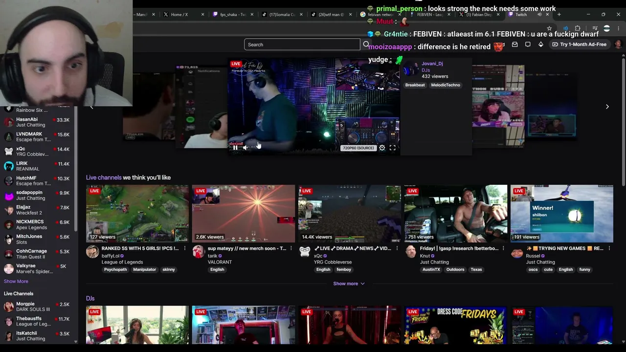Open options menu for tarik stream card

291,248
